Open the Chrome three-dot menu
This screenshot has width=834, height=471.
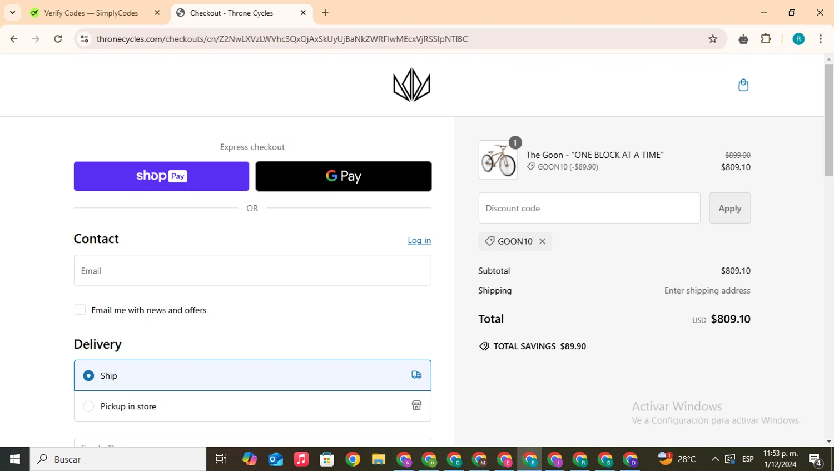click(821, 39)
